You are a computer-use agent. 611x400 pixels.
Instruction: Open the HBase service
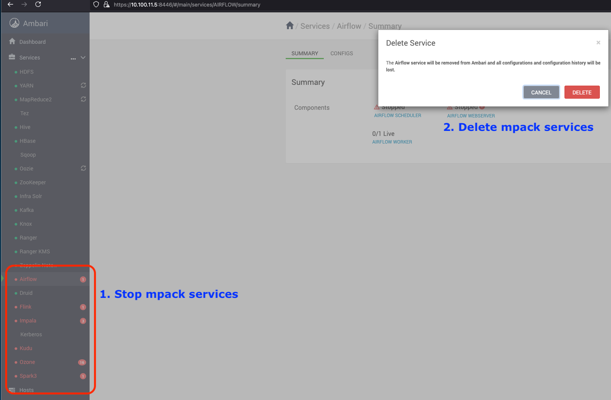[28, 141]
